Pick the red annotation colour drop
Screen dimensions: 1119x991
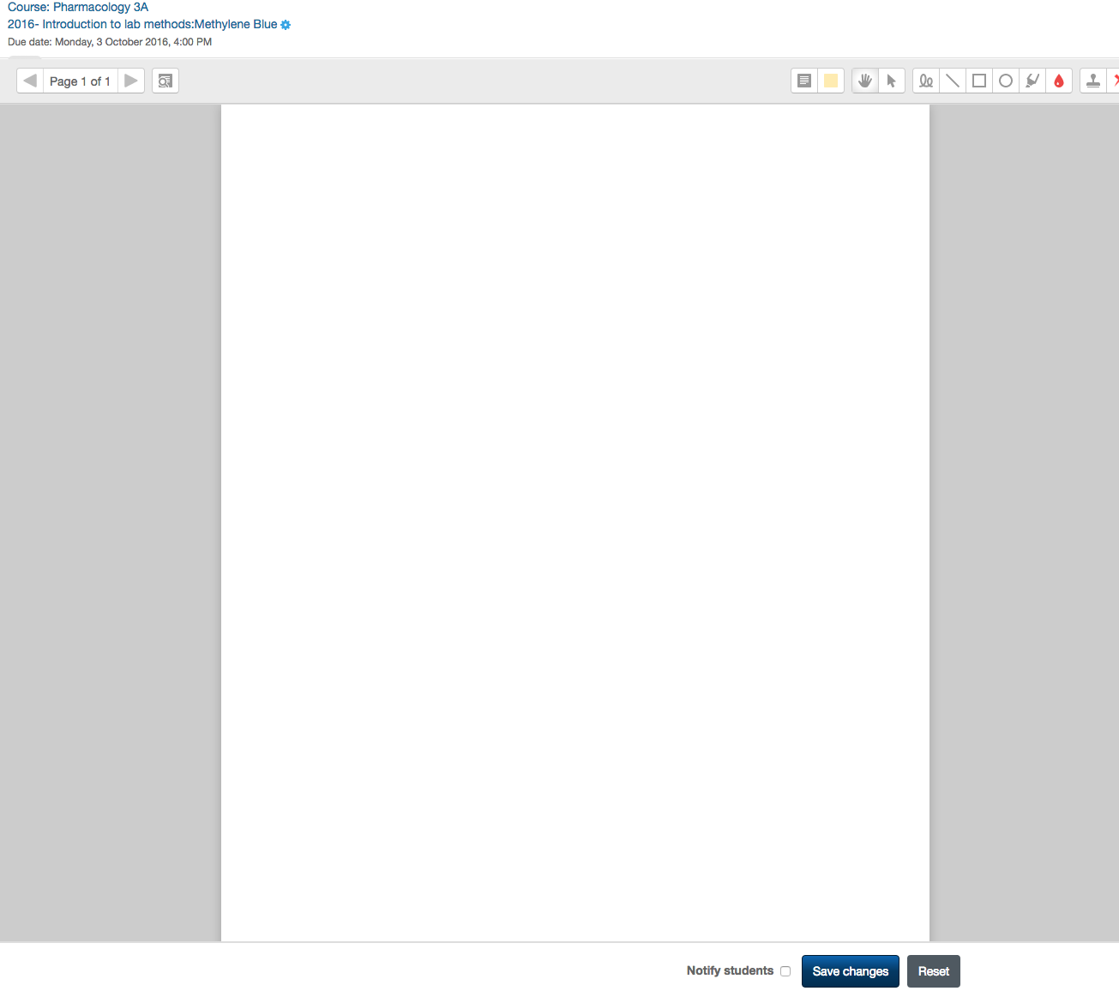click(x=1059, y=81)
